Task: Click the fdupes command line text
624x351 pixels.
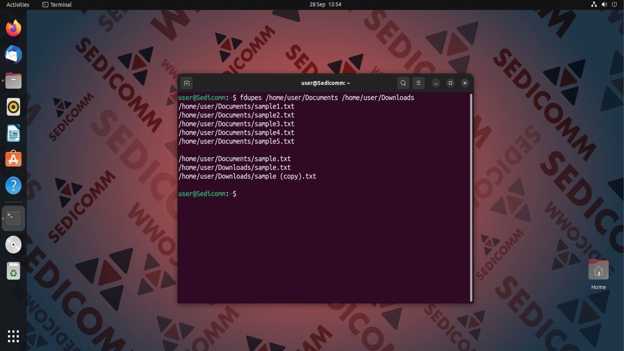Action: 327,98
